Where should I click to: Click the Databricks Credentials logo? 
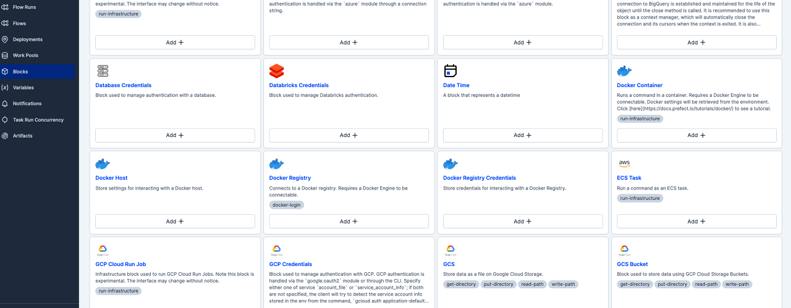(276, 71)
